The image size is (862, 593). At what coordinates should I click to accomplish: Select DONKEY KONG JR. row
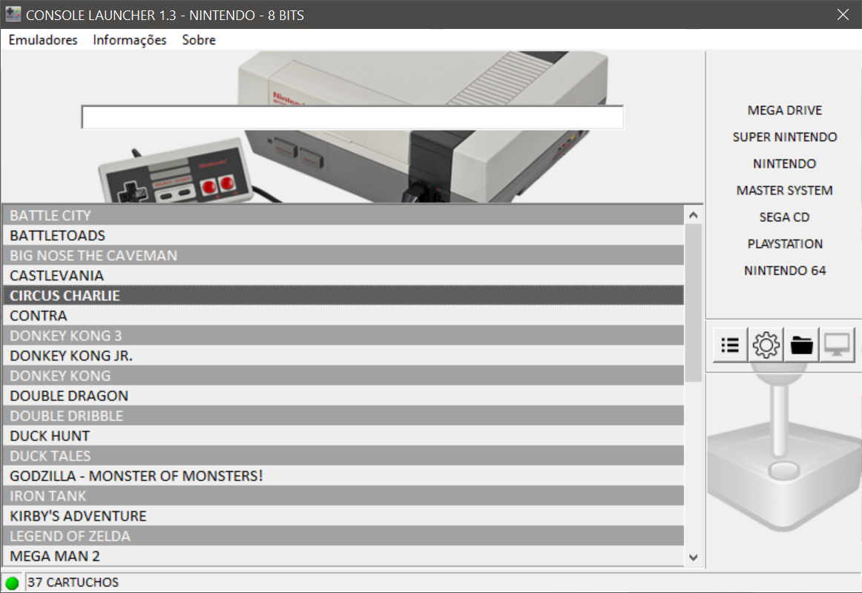(343, 356)
